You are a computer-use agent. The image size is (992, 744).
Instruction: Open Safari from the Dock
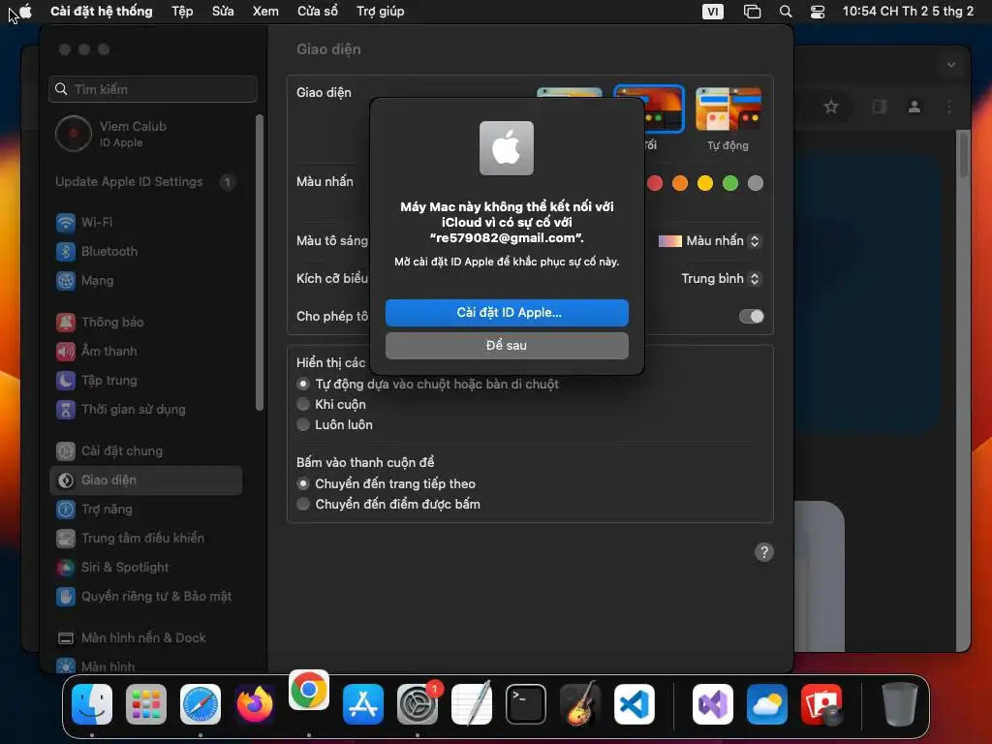tap(201, 704)
